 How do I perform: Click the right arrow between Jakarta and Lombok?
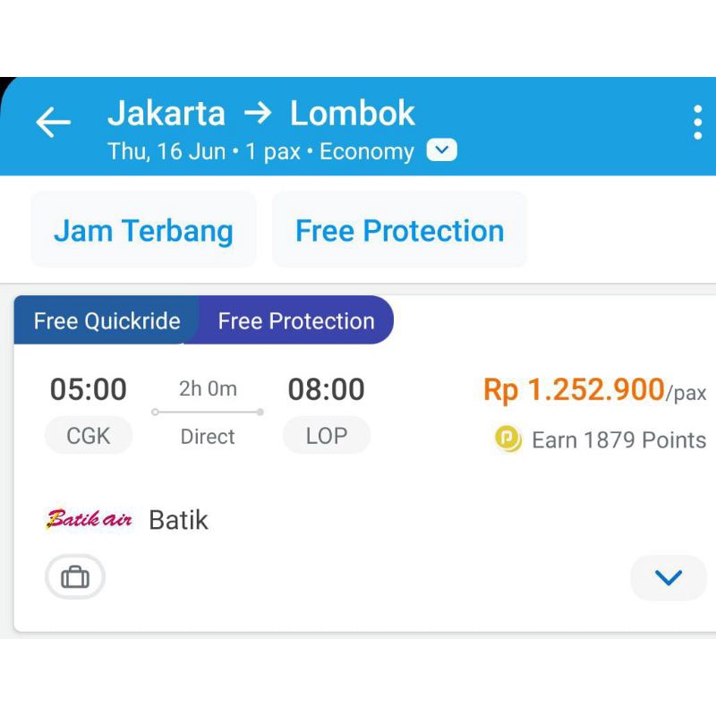(x=258, y=114)
